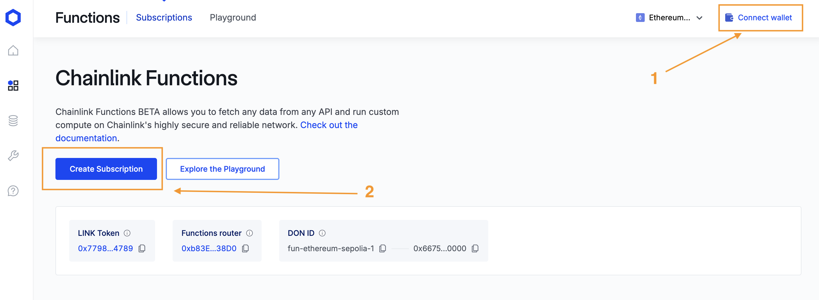Expand the Ethereum network dropdown
The height and width of the screenshot is (300, 819).
pyautogui.click(x=669, y=18)
